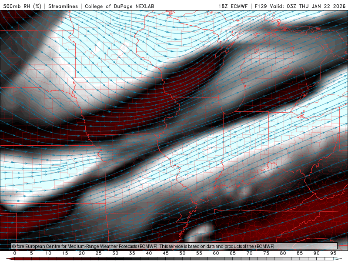Select the "18Z ECMWF" model run label
Viewport: 348px width, 261px height.
tap(233, 6)
